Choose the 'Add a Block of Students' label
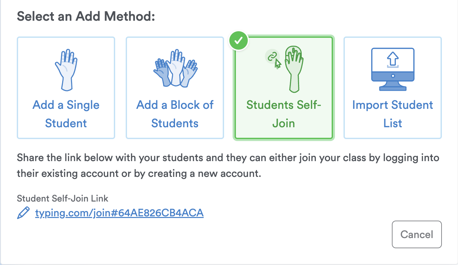This screenshot has height=265, width=458. (x=175, y=114)
